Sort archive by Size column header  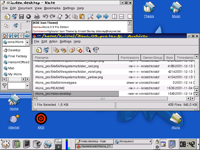(169, 58)
